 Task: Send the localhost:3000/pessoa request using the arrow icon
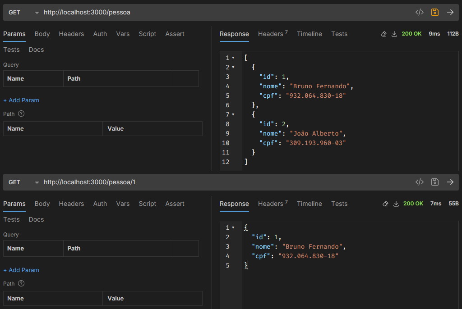pos(450,12)
